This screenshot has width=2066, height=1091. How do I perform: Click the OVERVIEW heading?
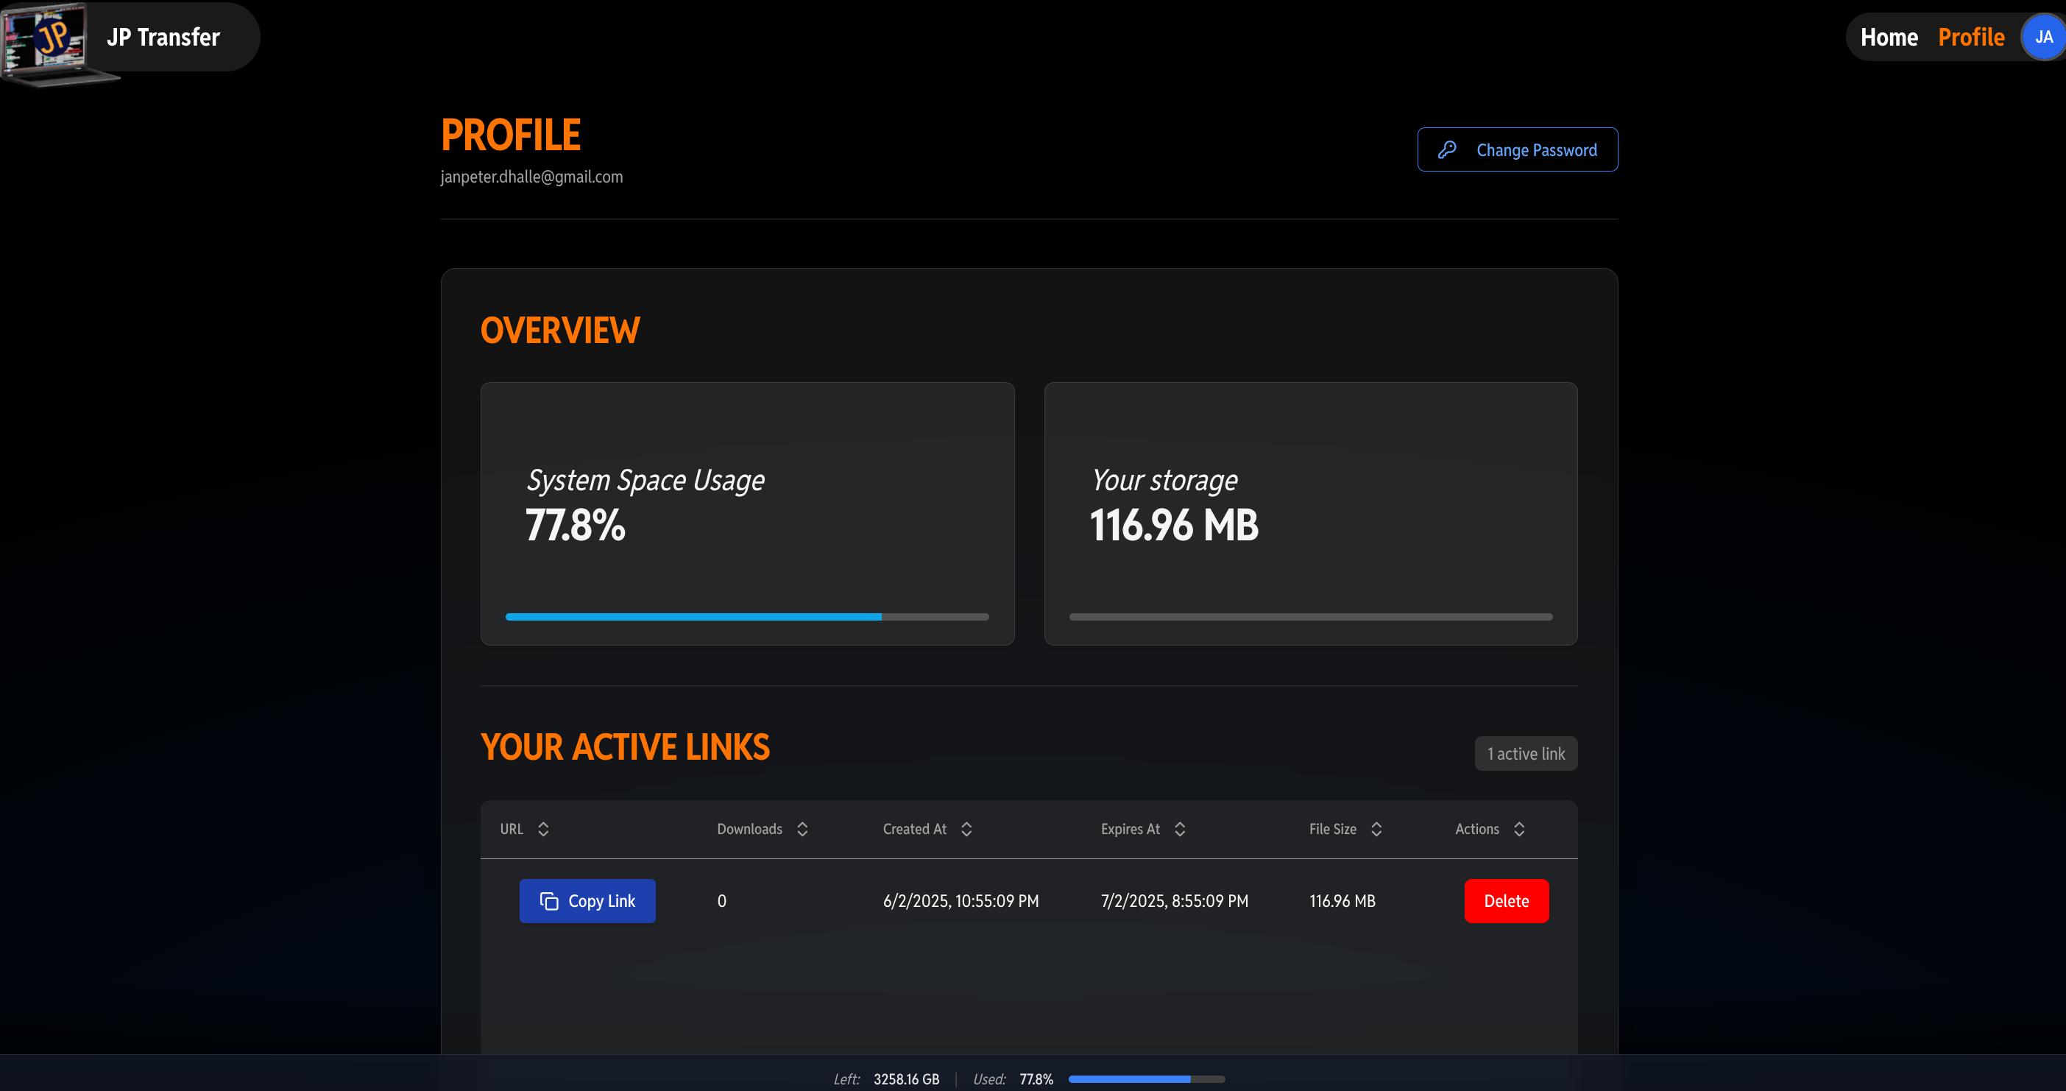pyautogui.click(x=560, y=331)
